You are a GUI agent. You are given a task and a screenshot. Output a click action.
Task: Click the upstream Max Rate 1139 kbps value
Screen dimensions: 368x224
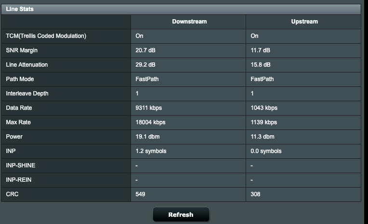pyautogui.click(x=264, y=122)
